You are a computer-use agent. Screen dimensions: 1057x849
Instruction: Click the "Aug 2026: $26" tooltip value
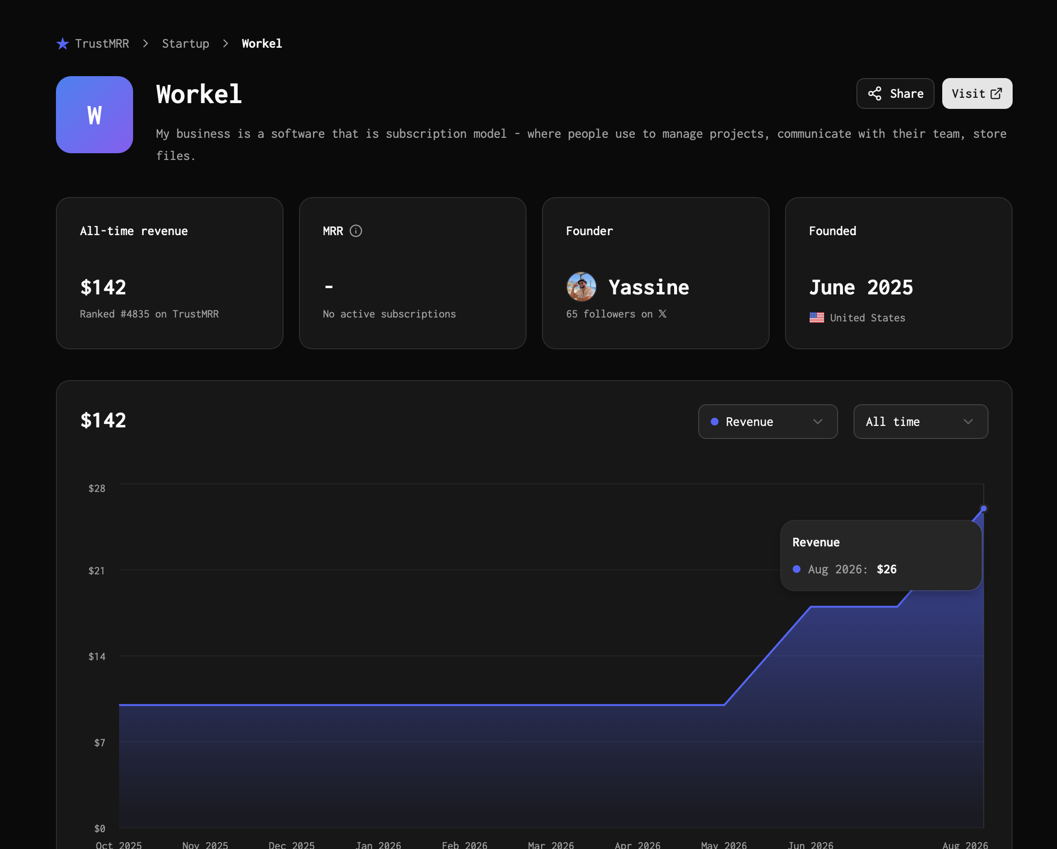pos(852,569)
